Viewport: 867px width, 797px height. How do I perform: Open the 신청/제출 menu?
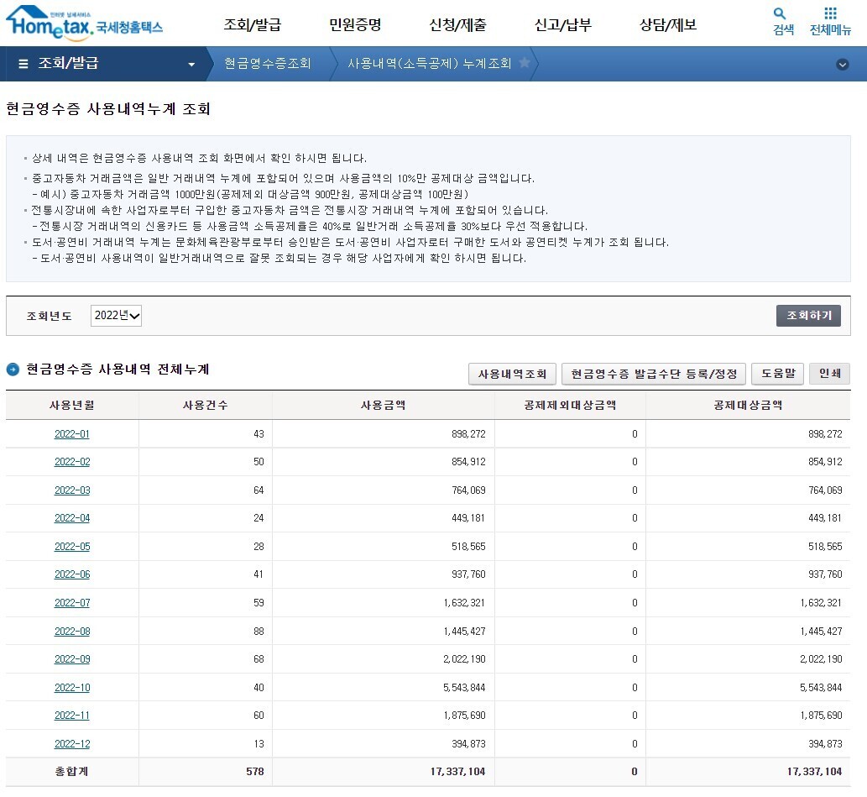[459, 25]
